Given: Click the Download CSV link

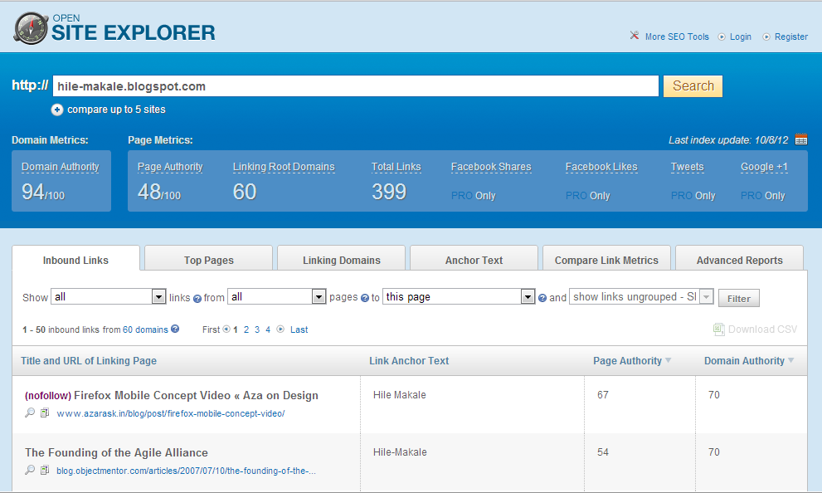Looking at the screenshot, I should tap(762, 329).
